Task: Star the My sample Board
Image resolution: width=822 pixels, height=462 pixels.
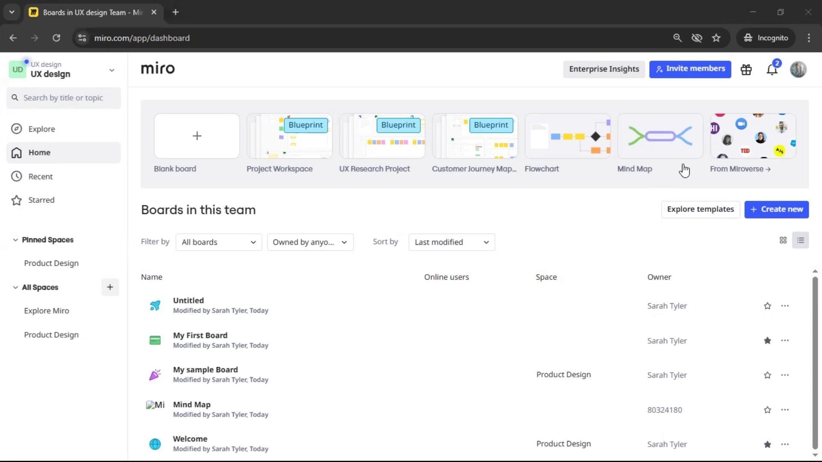Action: pos(767,375)
